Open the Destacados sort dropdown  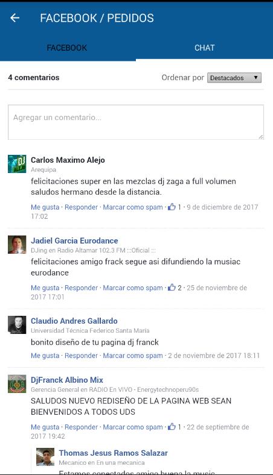234,78
